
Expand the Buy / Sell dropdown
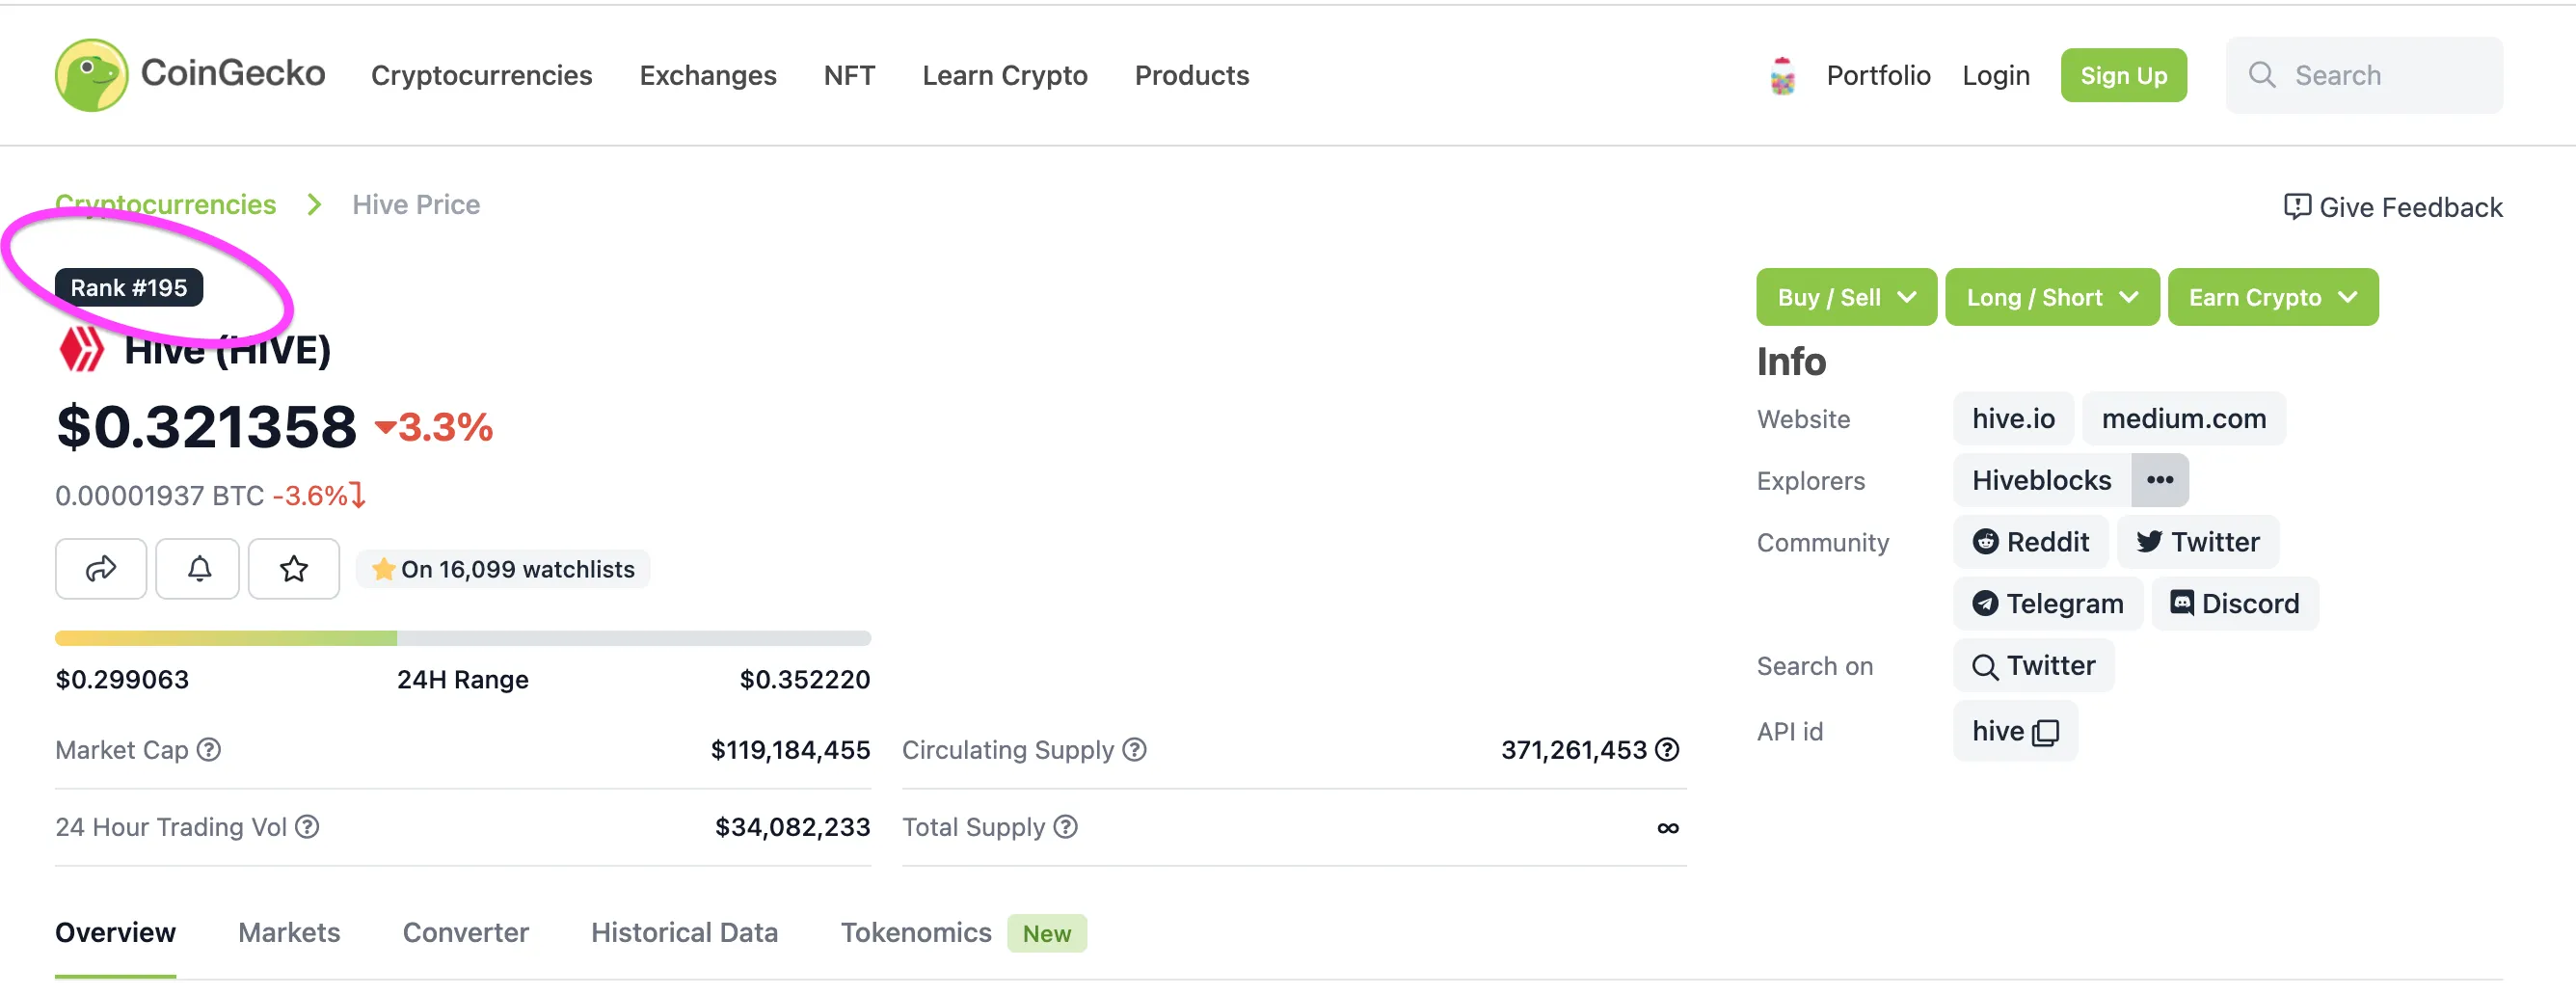click(1846, 297)
